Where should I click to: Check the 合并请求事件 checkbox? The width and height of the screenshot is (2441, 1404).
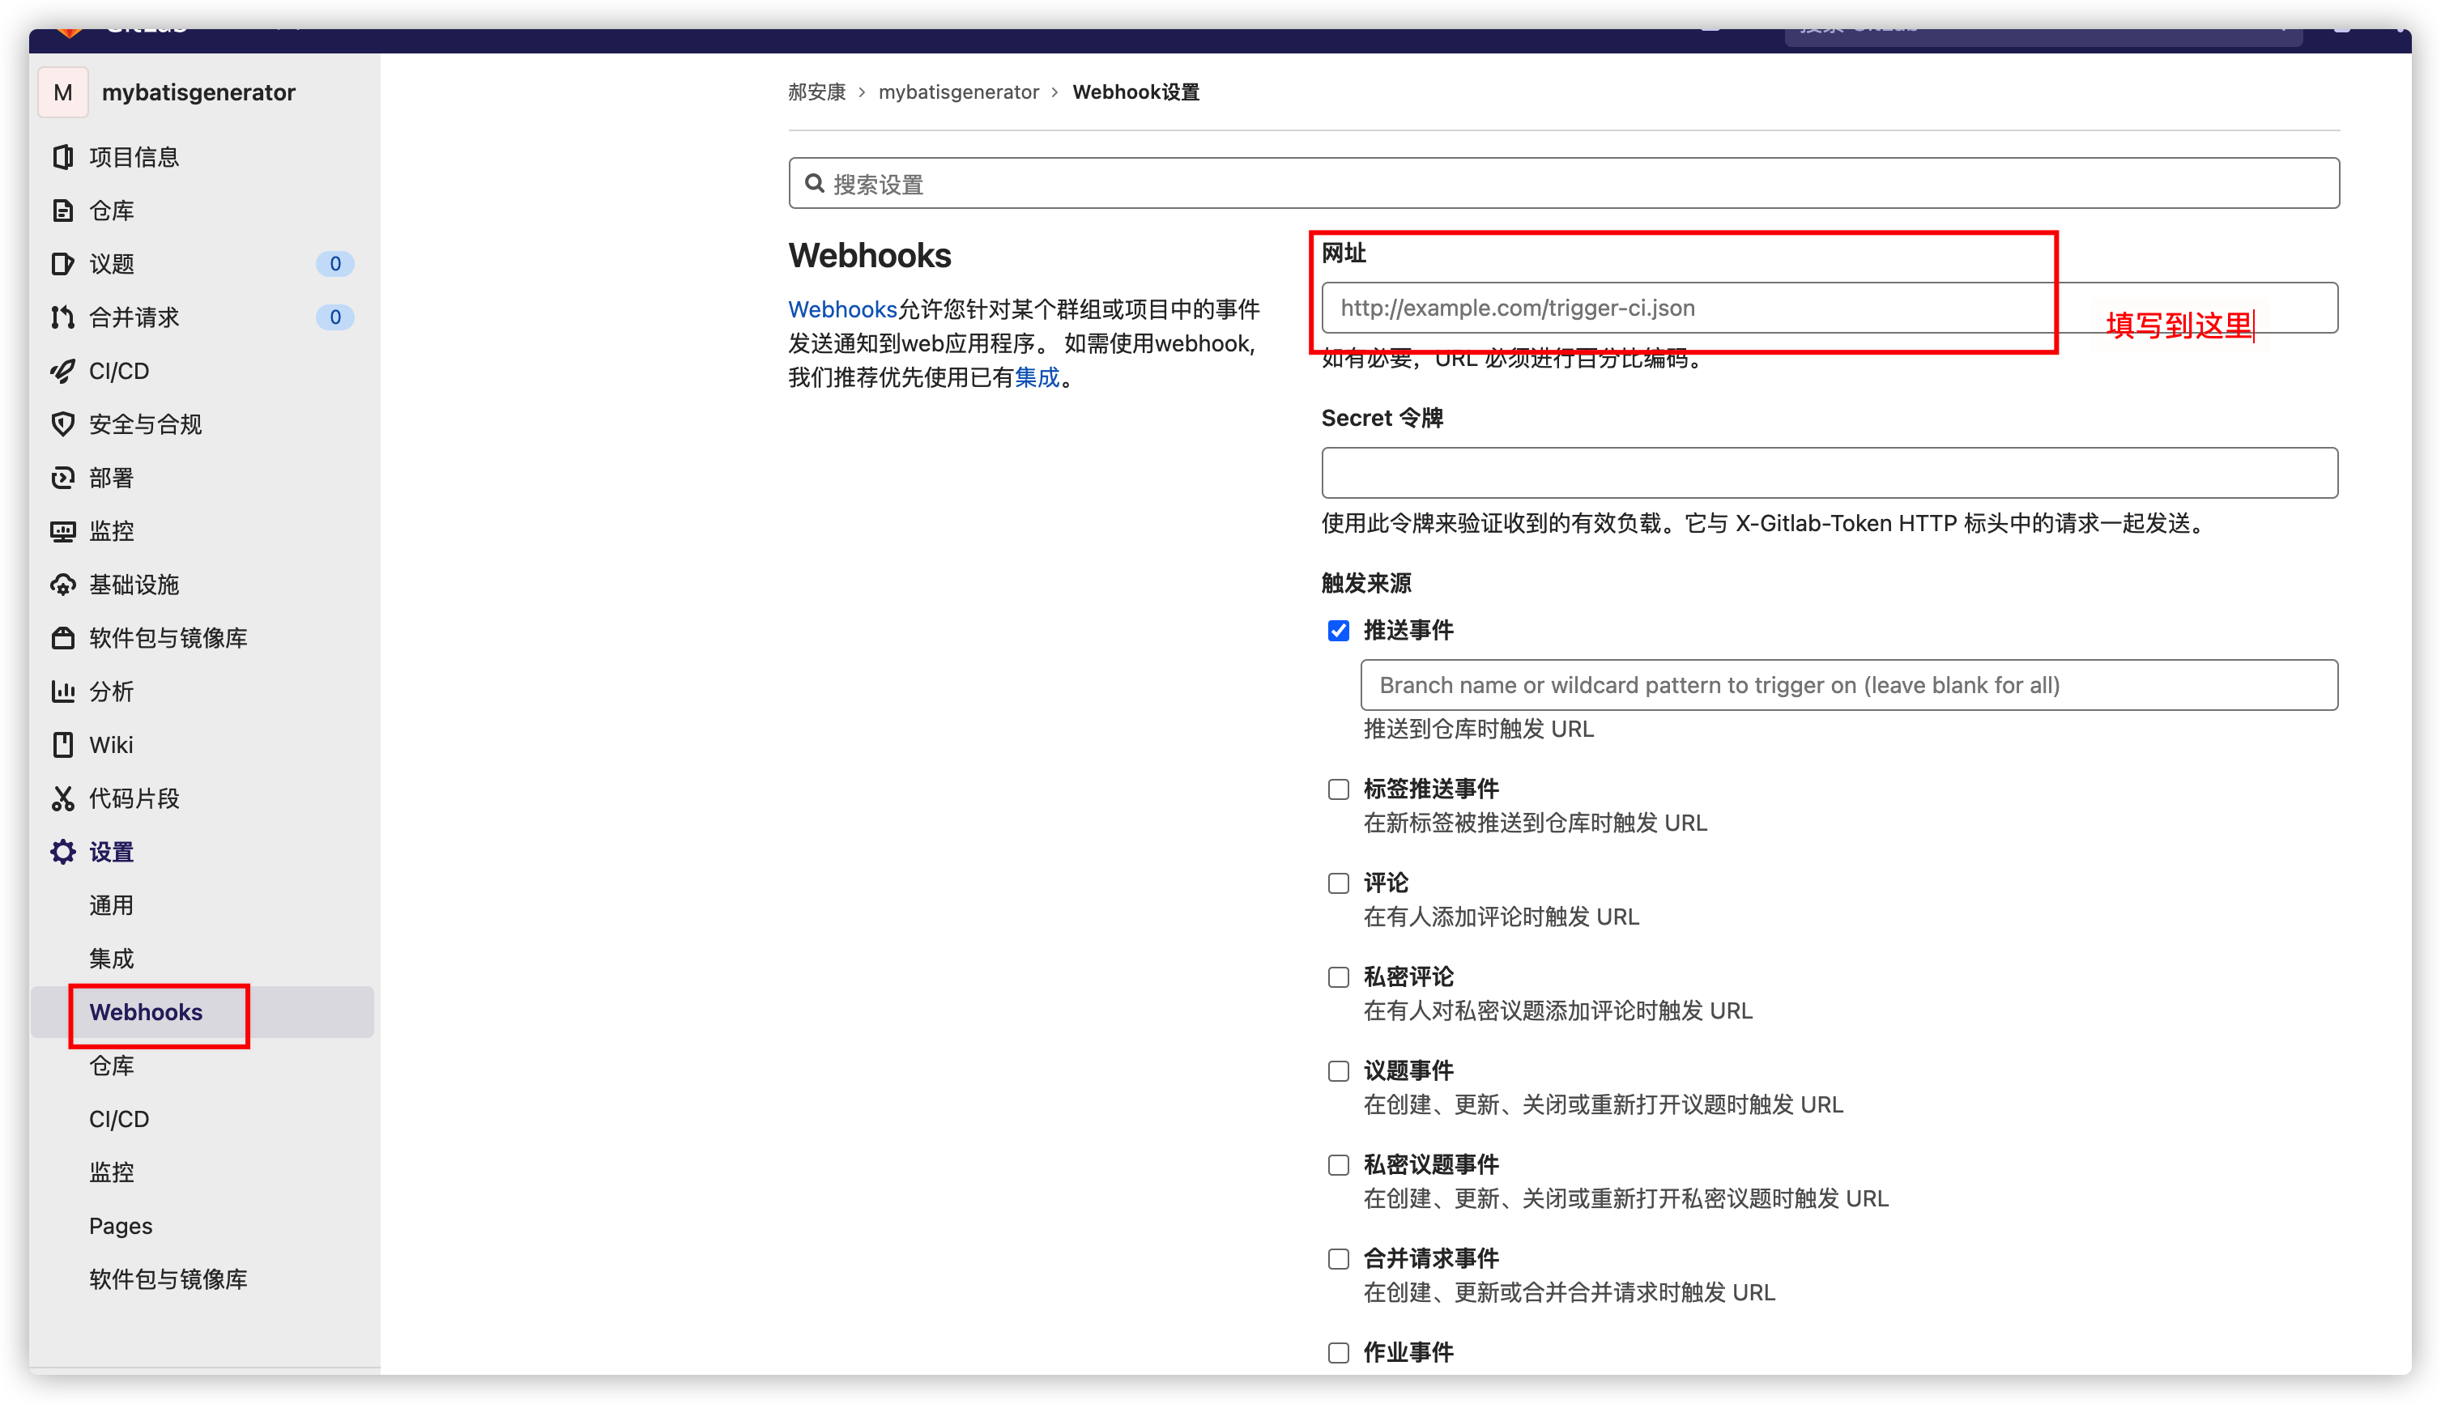click(x=1338, y=1259)
